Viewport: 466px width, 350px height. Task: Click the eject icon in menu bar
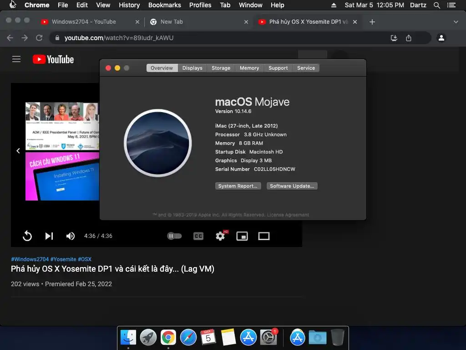tap(334, 5)
